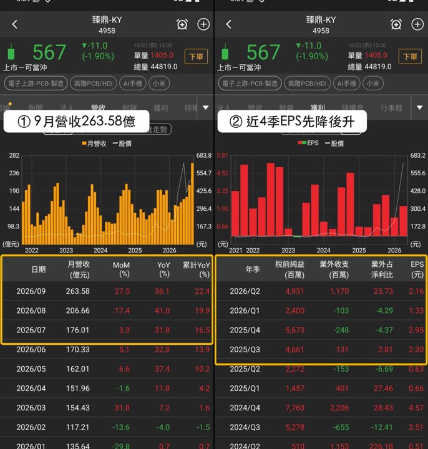Image resolution: width=428 pixels, height=449 pixels.
Task: Switch to the 新聞 tab in left panel
Action: point(36,108)
